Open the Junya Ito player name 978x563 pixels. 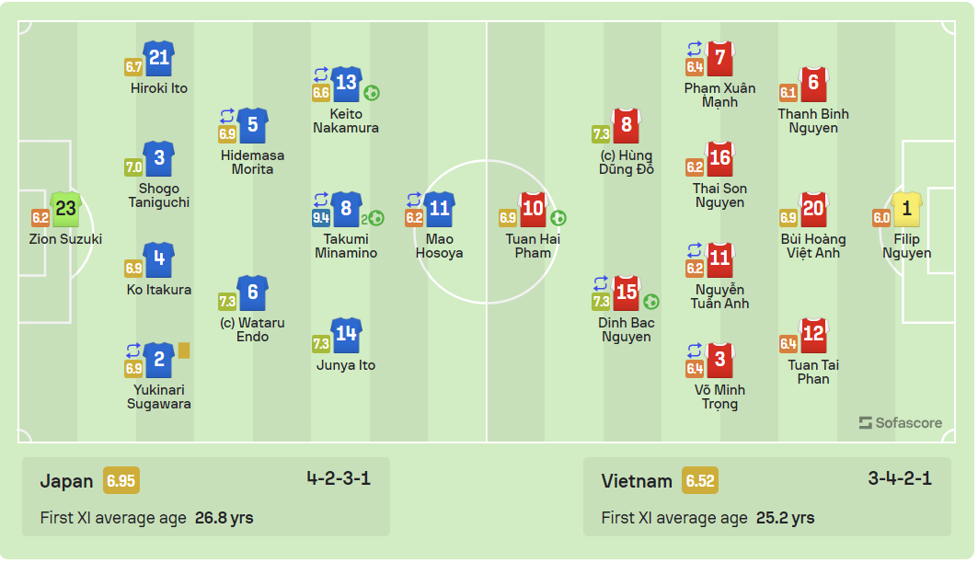coord(346,365)
